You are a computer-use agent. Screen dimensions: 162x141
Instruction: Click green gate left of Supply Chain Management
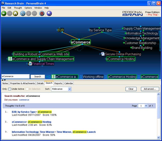[x=123, y=28]
